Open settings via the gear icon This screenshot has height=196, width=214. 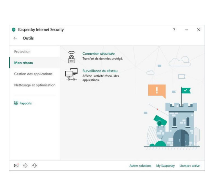pyautogui.click(x=25, y=166)
